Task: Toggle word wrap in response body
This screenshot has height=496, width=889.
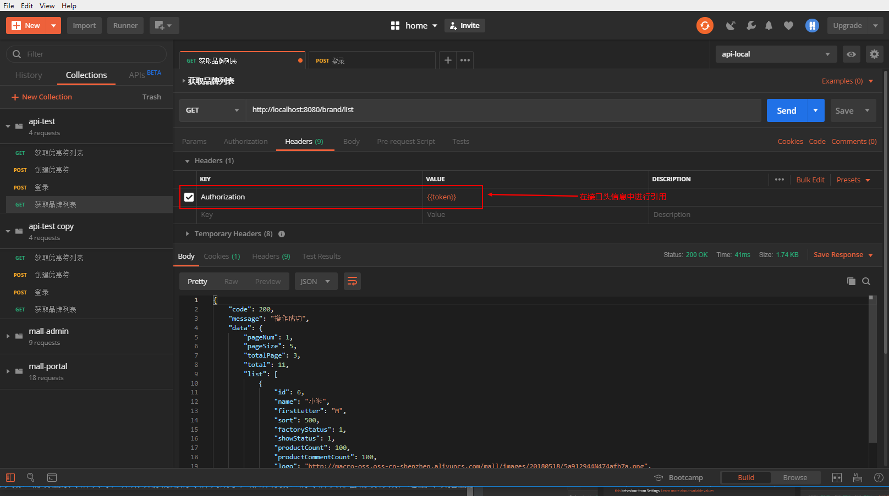Action: (352, 282)
